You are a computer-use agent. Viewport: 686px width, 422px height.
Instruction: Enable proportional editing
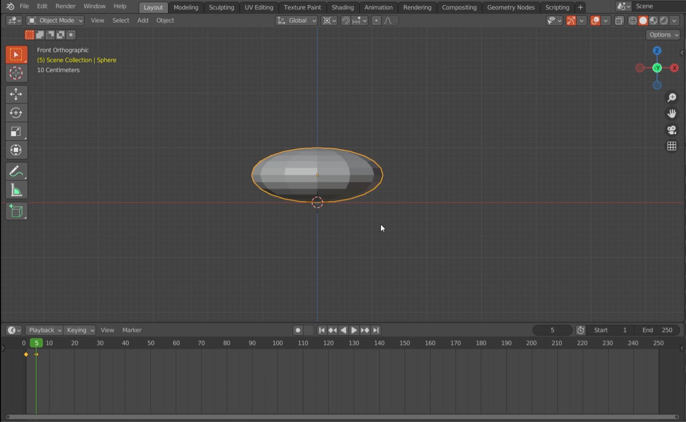coord(376,21)
